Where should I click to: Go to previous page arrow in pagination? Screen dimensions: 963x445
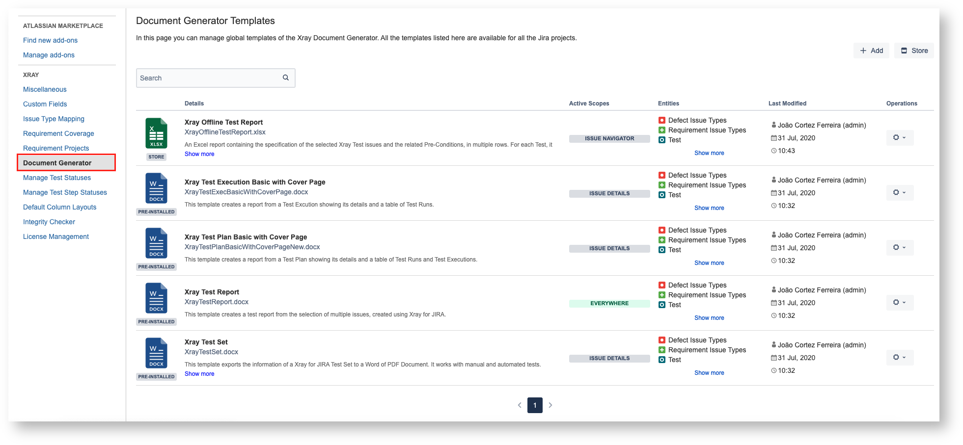pos(520,405)
